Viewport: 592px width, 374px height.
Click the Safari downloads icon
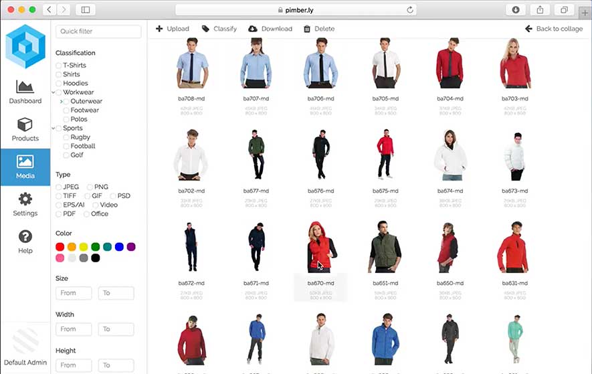click(x=516, y=10)
